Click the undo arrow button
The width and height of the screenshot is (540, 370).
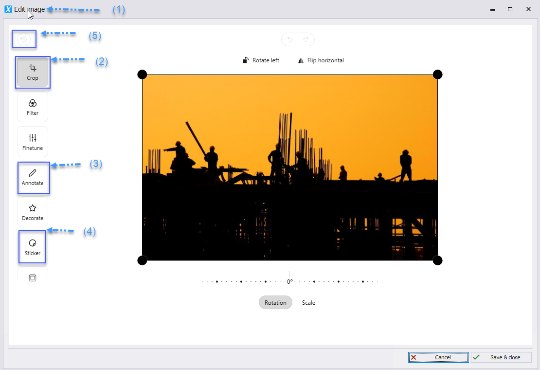point(290,39)
